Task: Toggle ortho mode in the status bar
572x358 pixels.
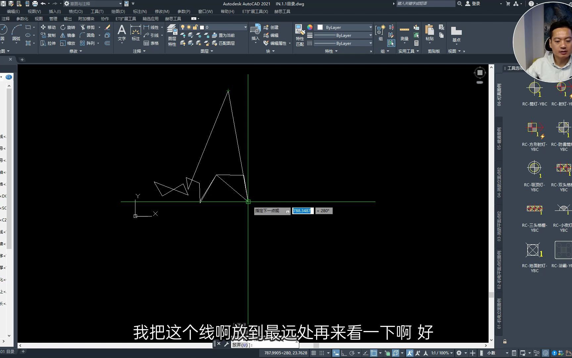Action: [344, 353]
